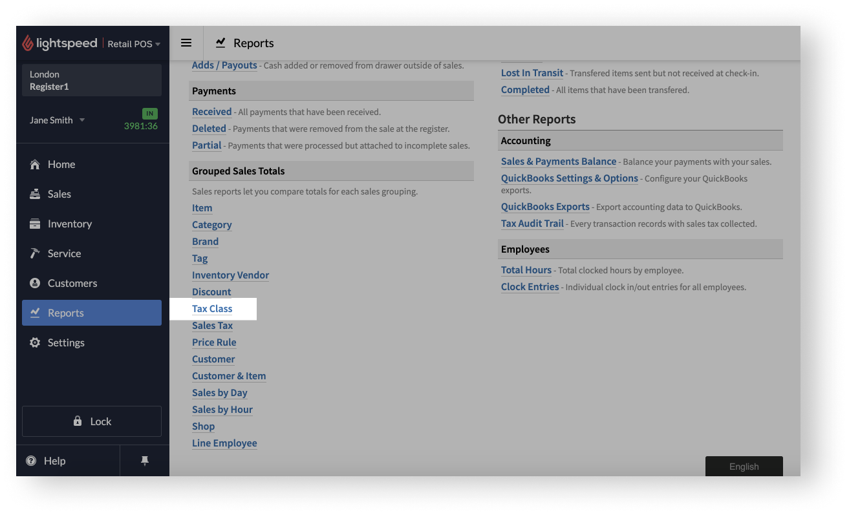The image size is (849, 515).
Task: Click the Help question mark icon
Action: click(x=31, y=461)
